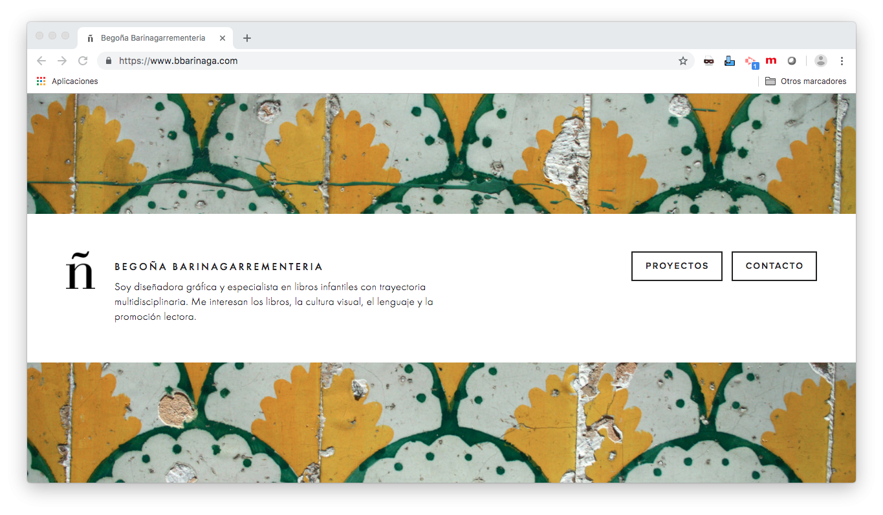Click the forward navigation arrow

pos(62,61)
